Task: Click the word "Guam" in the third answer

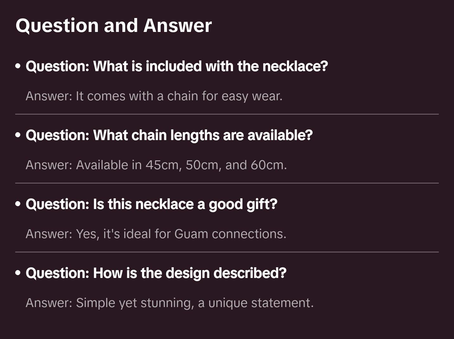Action: click(x=191, y=234)
